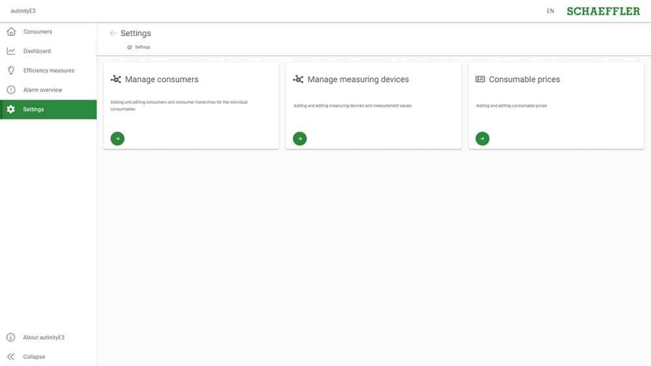651x366 pixels.
Task: Click the Schaeffler logo
Action: pos(603,11)
